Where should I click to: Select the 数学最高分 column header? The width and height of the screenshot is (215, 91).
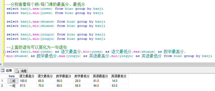[x=64, y=76]
